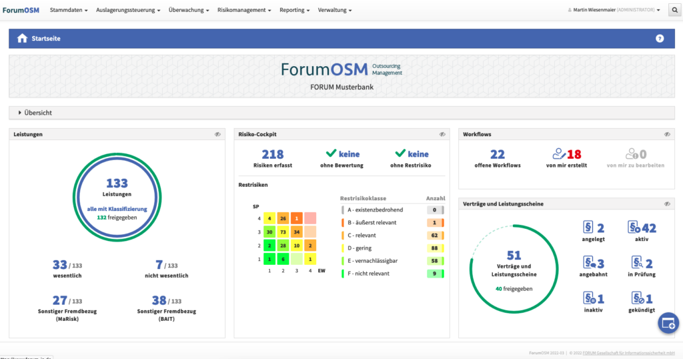Click the risk matrix cell showing 73
The width and height of the screenshot is (683, 359).
(x=283, y=232)
